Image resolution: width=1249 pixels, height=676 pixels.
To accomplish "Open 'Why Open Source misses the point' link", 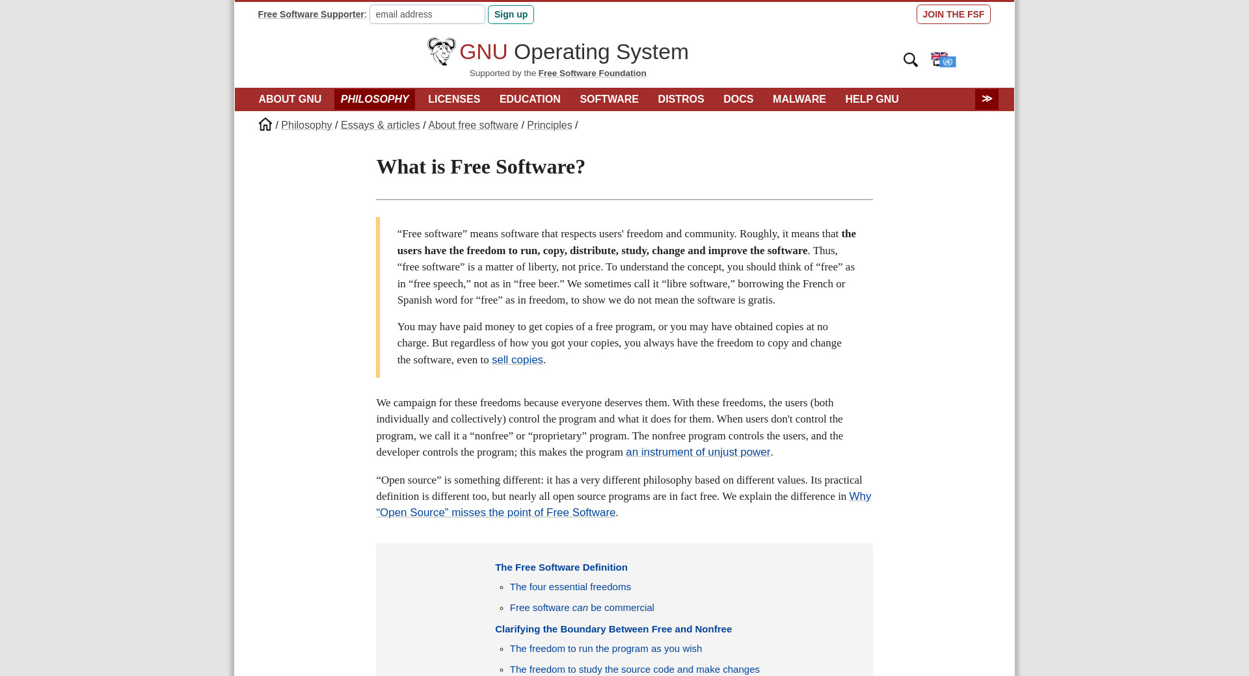I will [x=496, y=513].
